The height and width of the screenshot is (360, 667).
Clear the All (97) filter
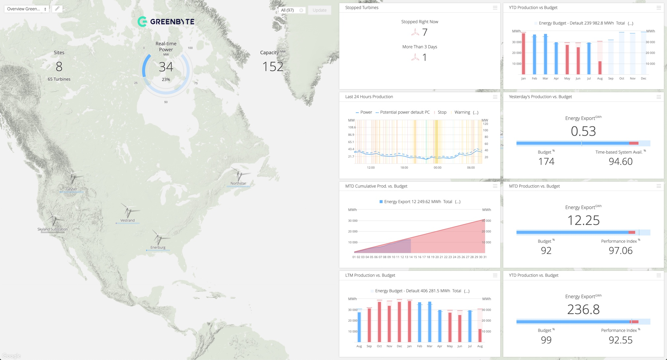pos(301,10)
